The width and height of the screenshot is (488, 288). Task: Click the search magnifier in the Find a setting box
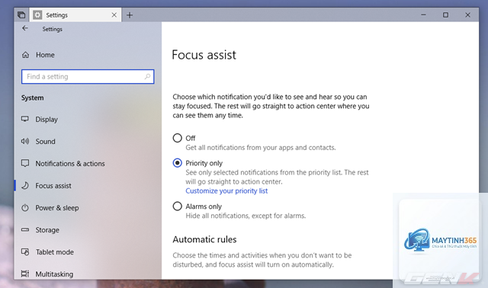(x=147, y=76)
